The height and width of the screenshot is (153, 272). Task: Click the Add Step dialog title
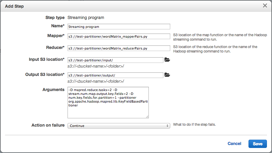14,6
